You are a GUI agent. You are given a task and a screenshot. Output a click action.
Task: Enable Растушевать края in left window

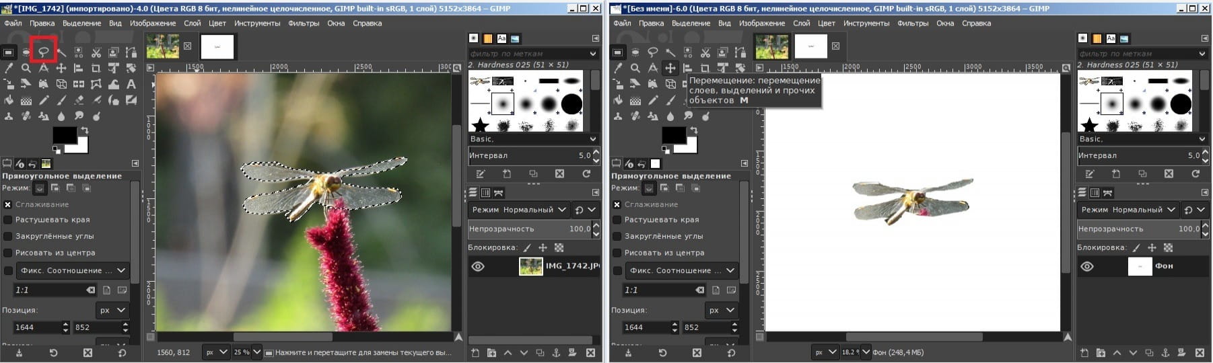pyautogui.click(x=8, y=220)
